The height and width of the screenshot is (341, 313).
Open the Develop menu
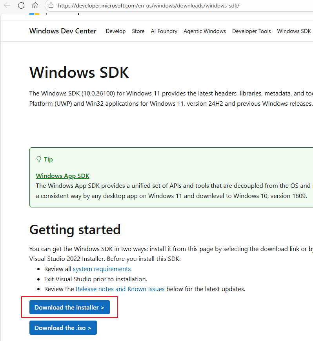tap(116, 31)
